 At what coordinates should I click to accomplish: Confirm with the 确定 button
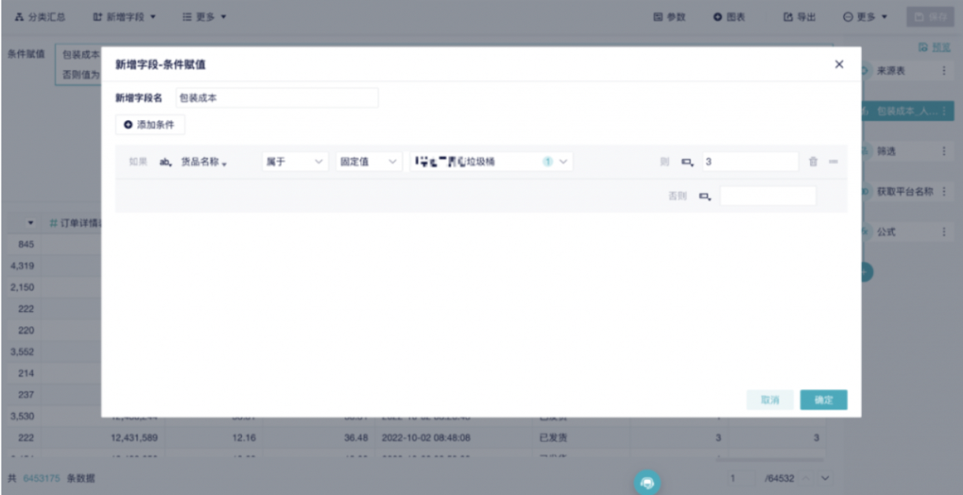823,400
